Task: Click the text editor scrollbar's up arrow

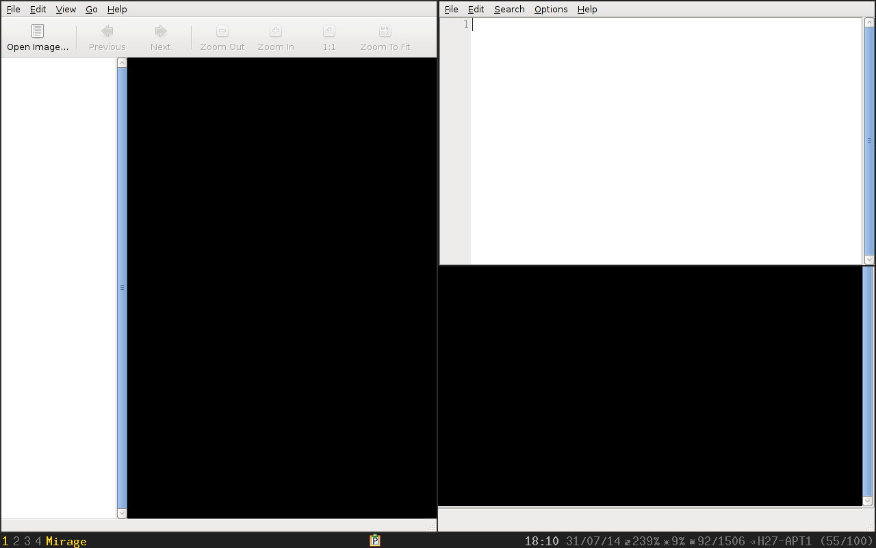Action: [869, 22]
